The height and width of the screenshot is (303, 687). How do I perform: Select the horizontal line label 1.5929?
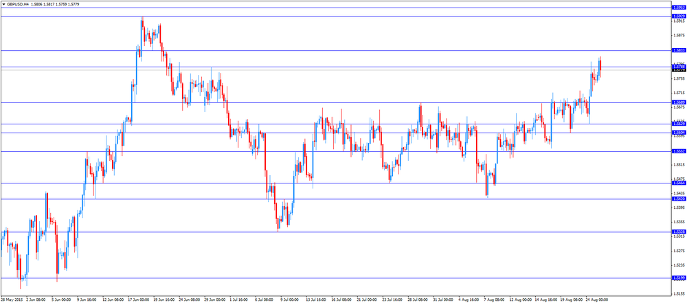[x=678, y=16]
